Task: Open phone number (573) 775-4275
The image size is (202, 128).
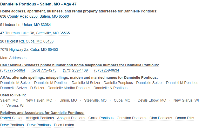Action: point(44,70)
